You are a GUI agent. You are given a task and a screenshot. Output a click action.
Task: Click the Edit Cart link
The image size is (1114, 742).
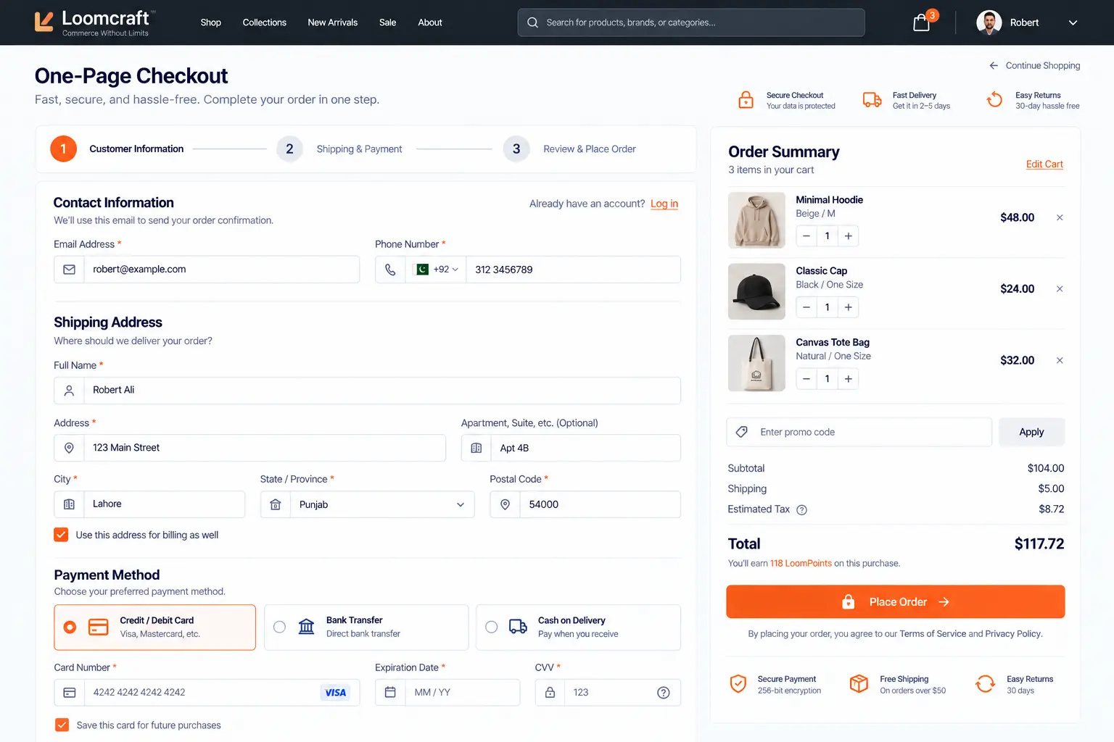[x=1044, y=164]
